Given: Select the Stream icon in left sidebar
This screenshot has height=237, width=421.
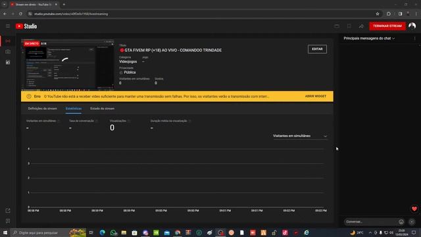Looking at the screenshot, I should [x=8, y=41].
